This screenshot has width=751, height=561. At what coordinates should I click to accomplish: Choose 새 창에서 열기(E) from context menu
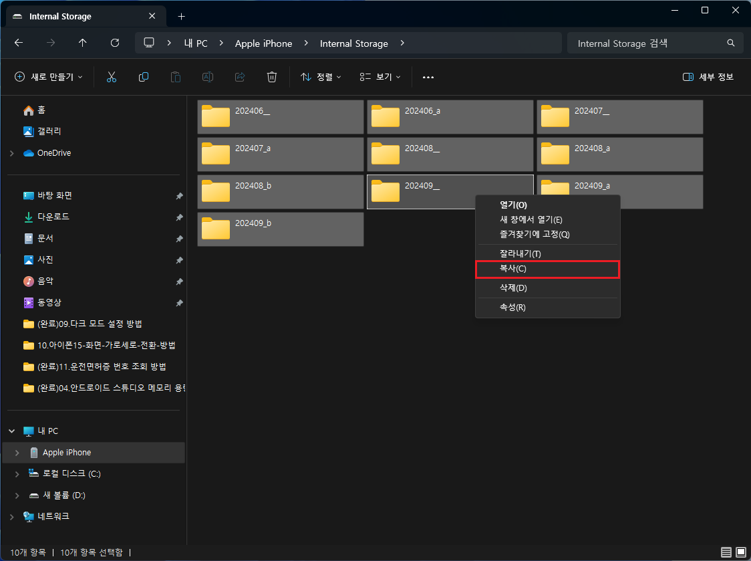[547, 219]
